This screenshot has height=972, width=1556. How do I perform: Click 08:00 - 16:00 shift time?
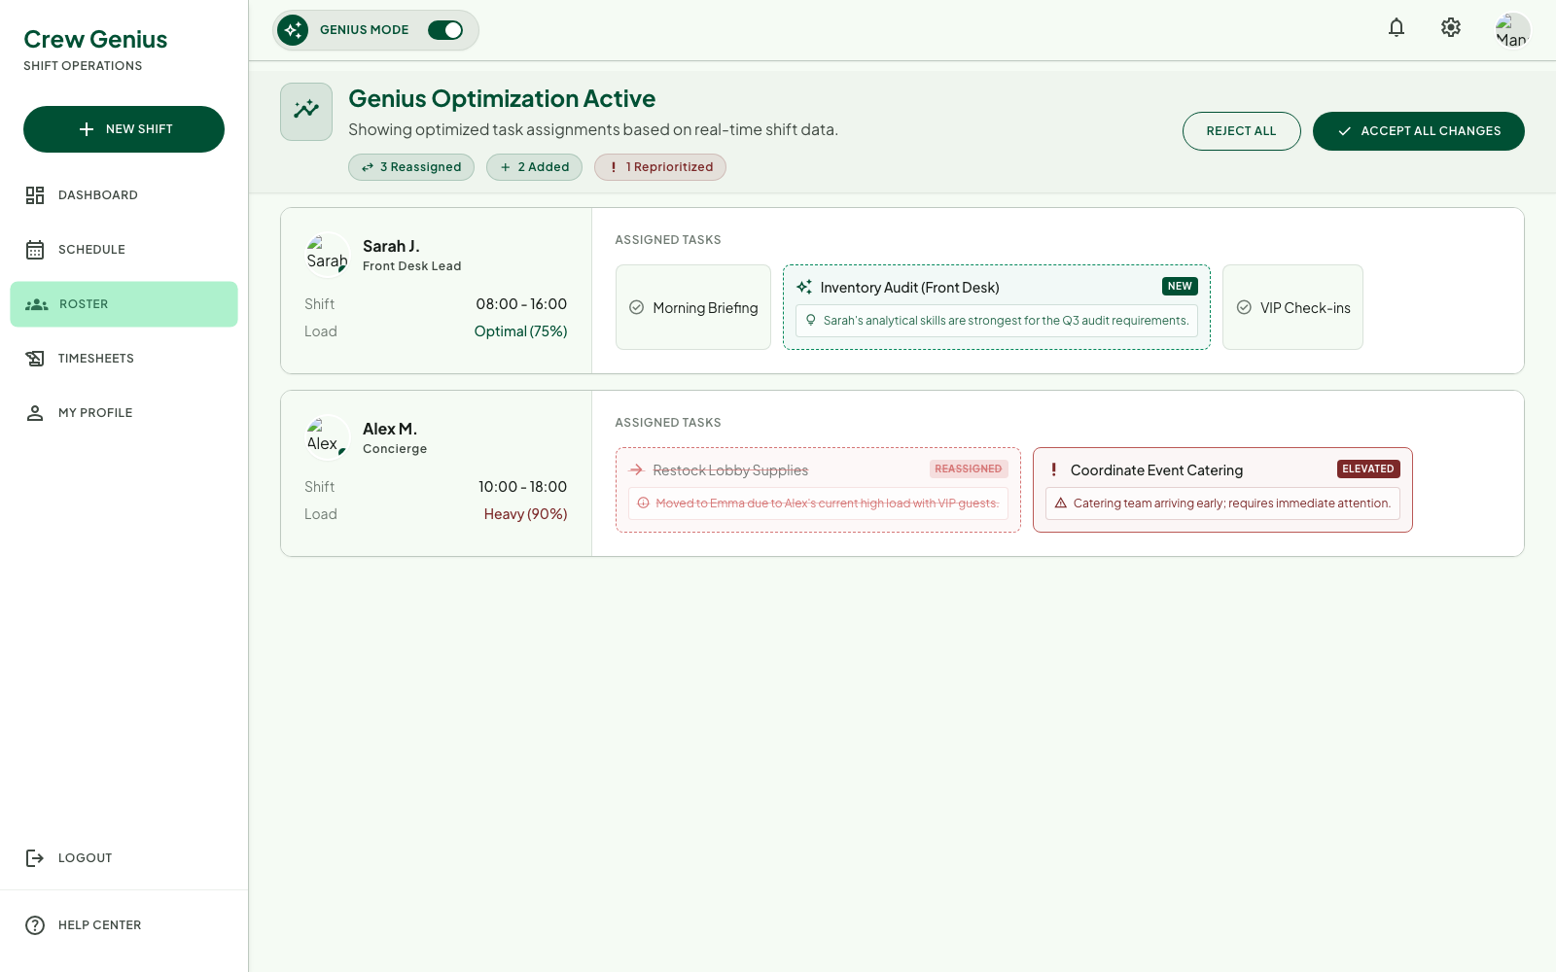coord(521,304)
